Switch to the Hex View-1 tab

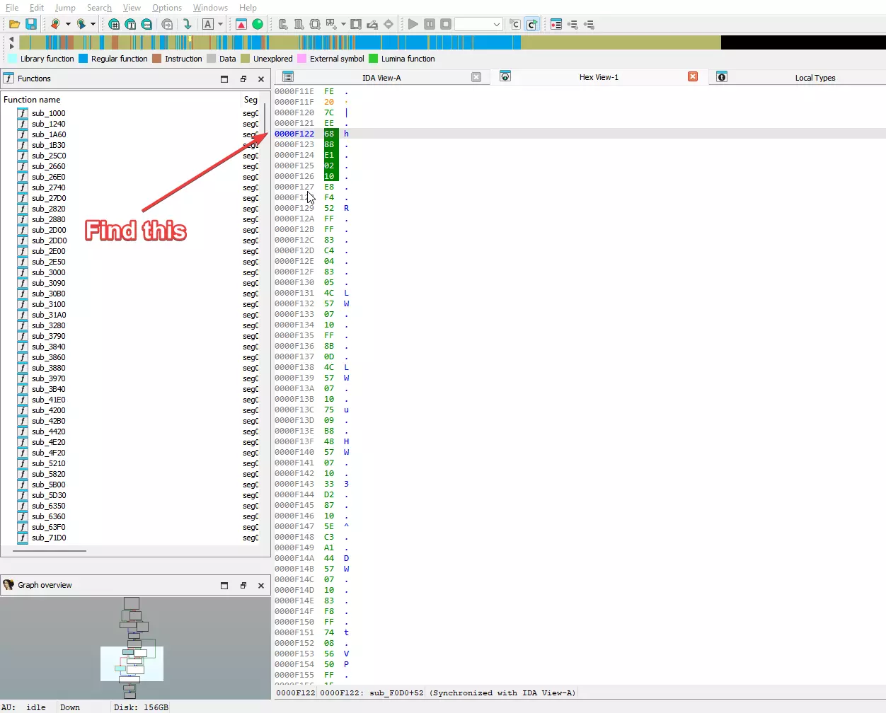[599, 77]
